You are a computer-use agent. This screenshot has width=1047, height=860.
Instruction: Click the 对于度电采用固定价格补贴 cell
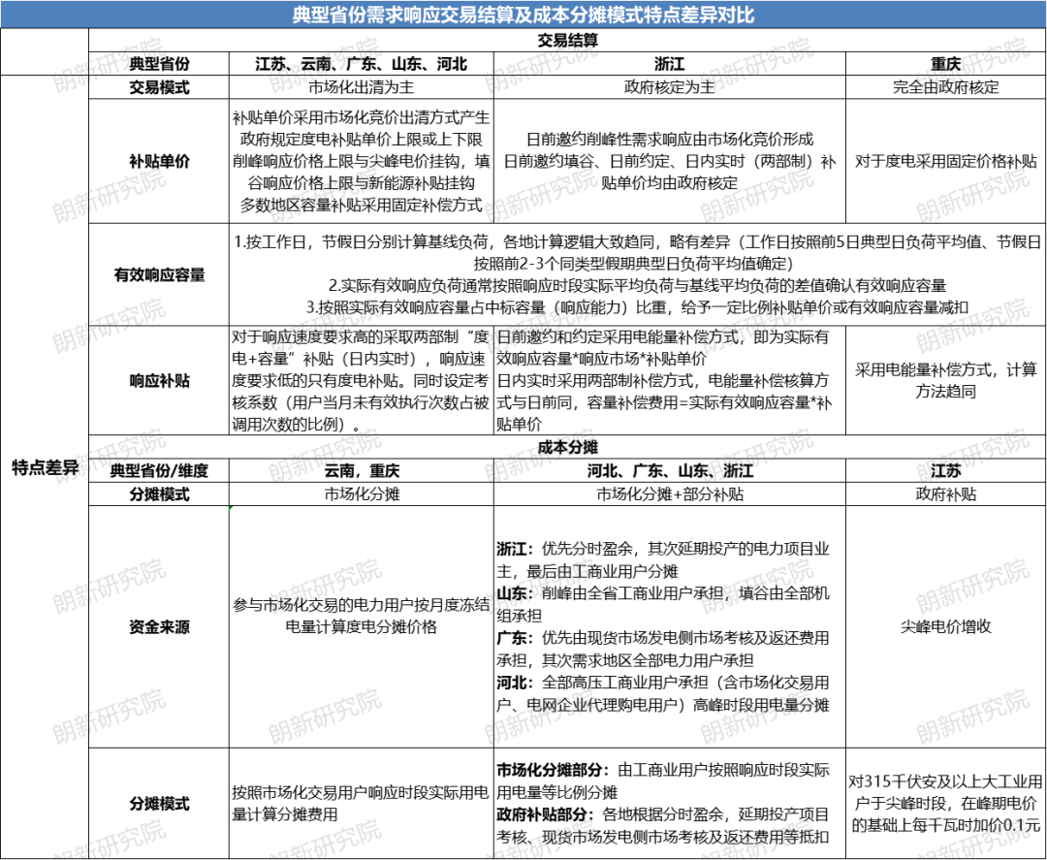click(x=945, y=162)
